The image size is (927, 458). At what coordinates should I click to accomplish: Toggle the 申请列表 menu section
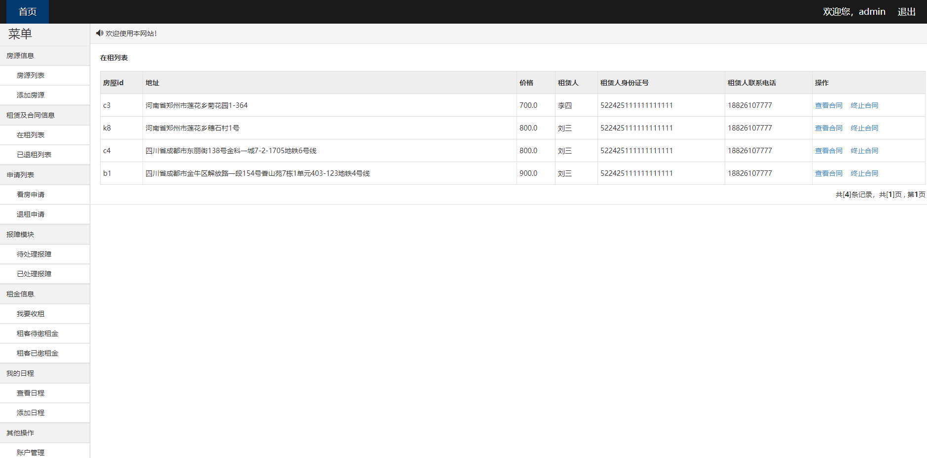coord(45,175)
